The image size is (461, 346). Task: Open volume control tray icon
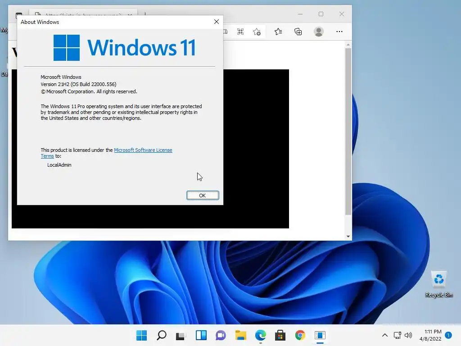point(408,335)
